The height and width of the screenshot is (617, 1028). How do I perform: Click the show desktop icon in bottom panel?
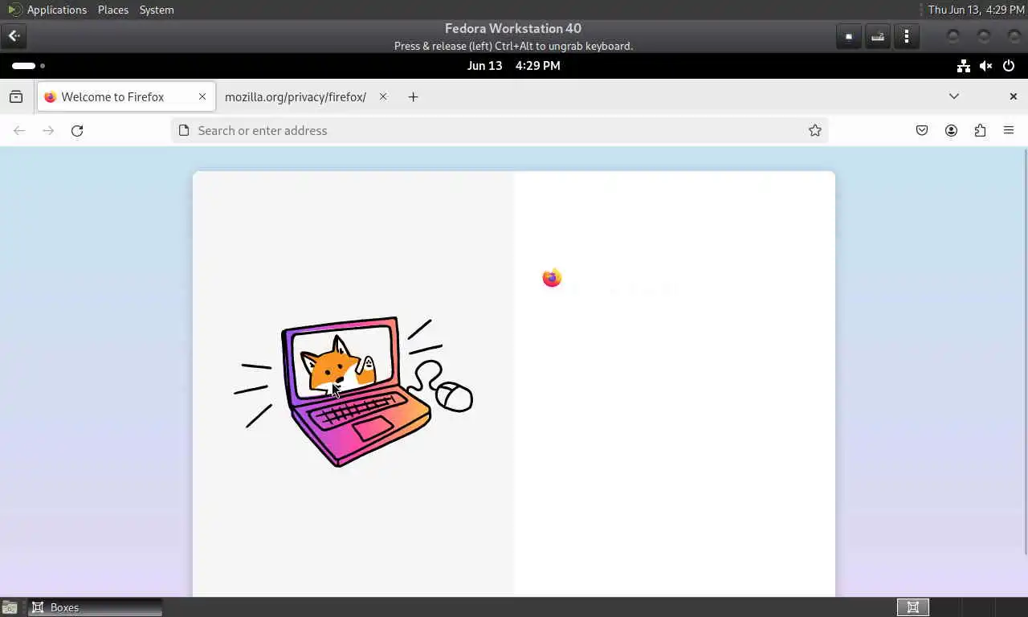pos(10,607)
